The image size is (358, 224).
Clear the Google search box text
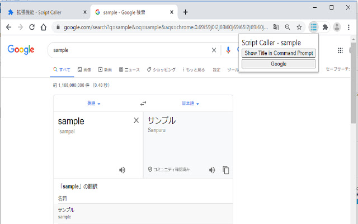coord(213,50)
